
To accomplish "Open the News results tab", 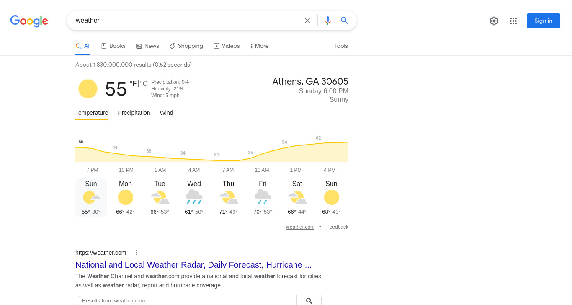I will pyautogui.click(x=147, y=46).
